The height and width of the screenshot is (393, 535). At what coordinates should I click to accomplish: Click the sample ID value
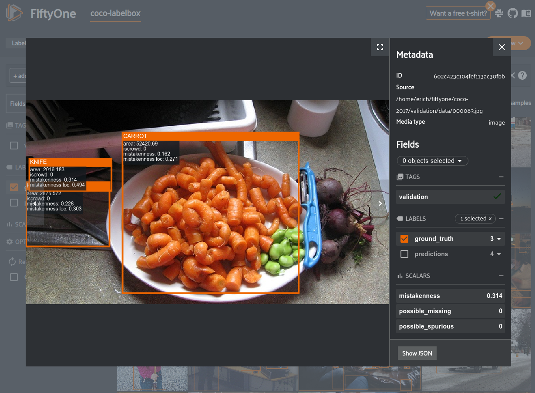(469, 77)
